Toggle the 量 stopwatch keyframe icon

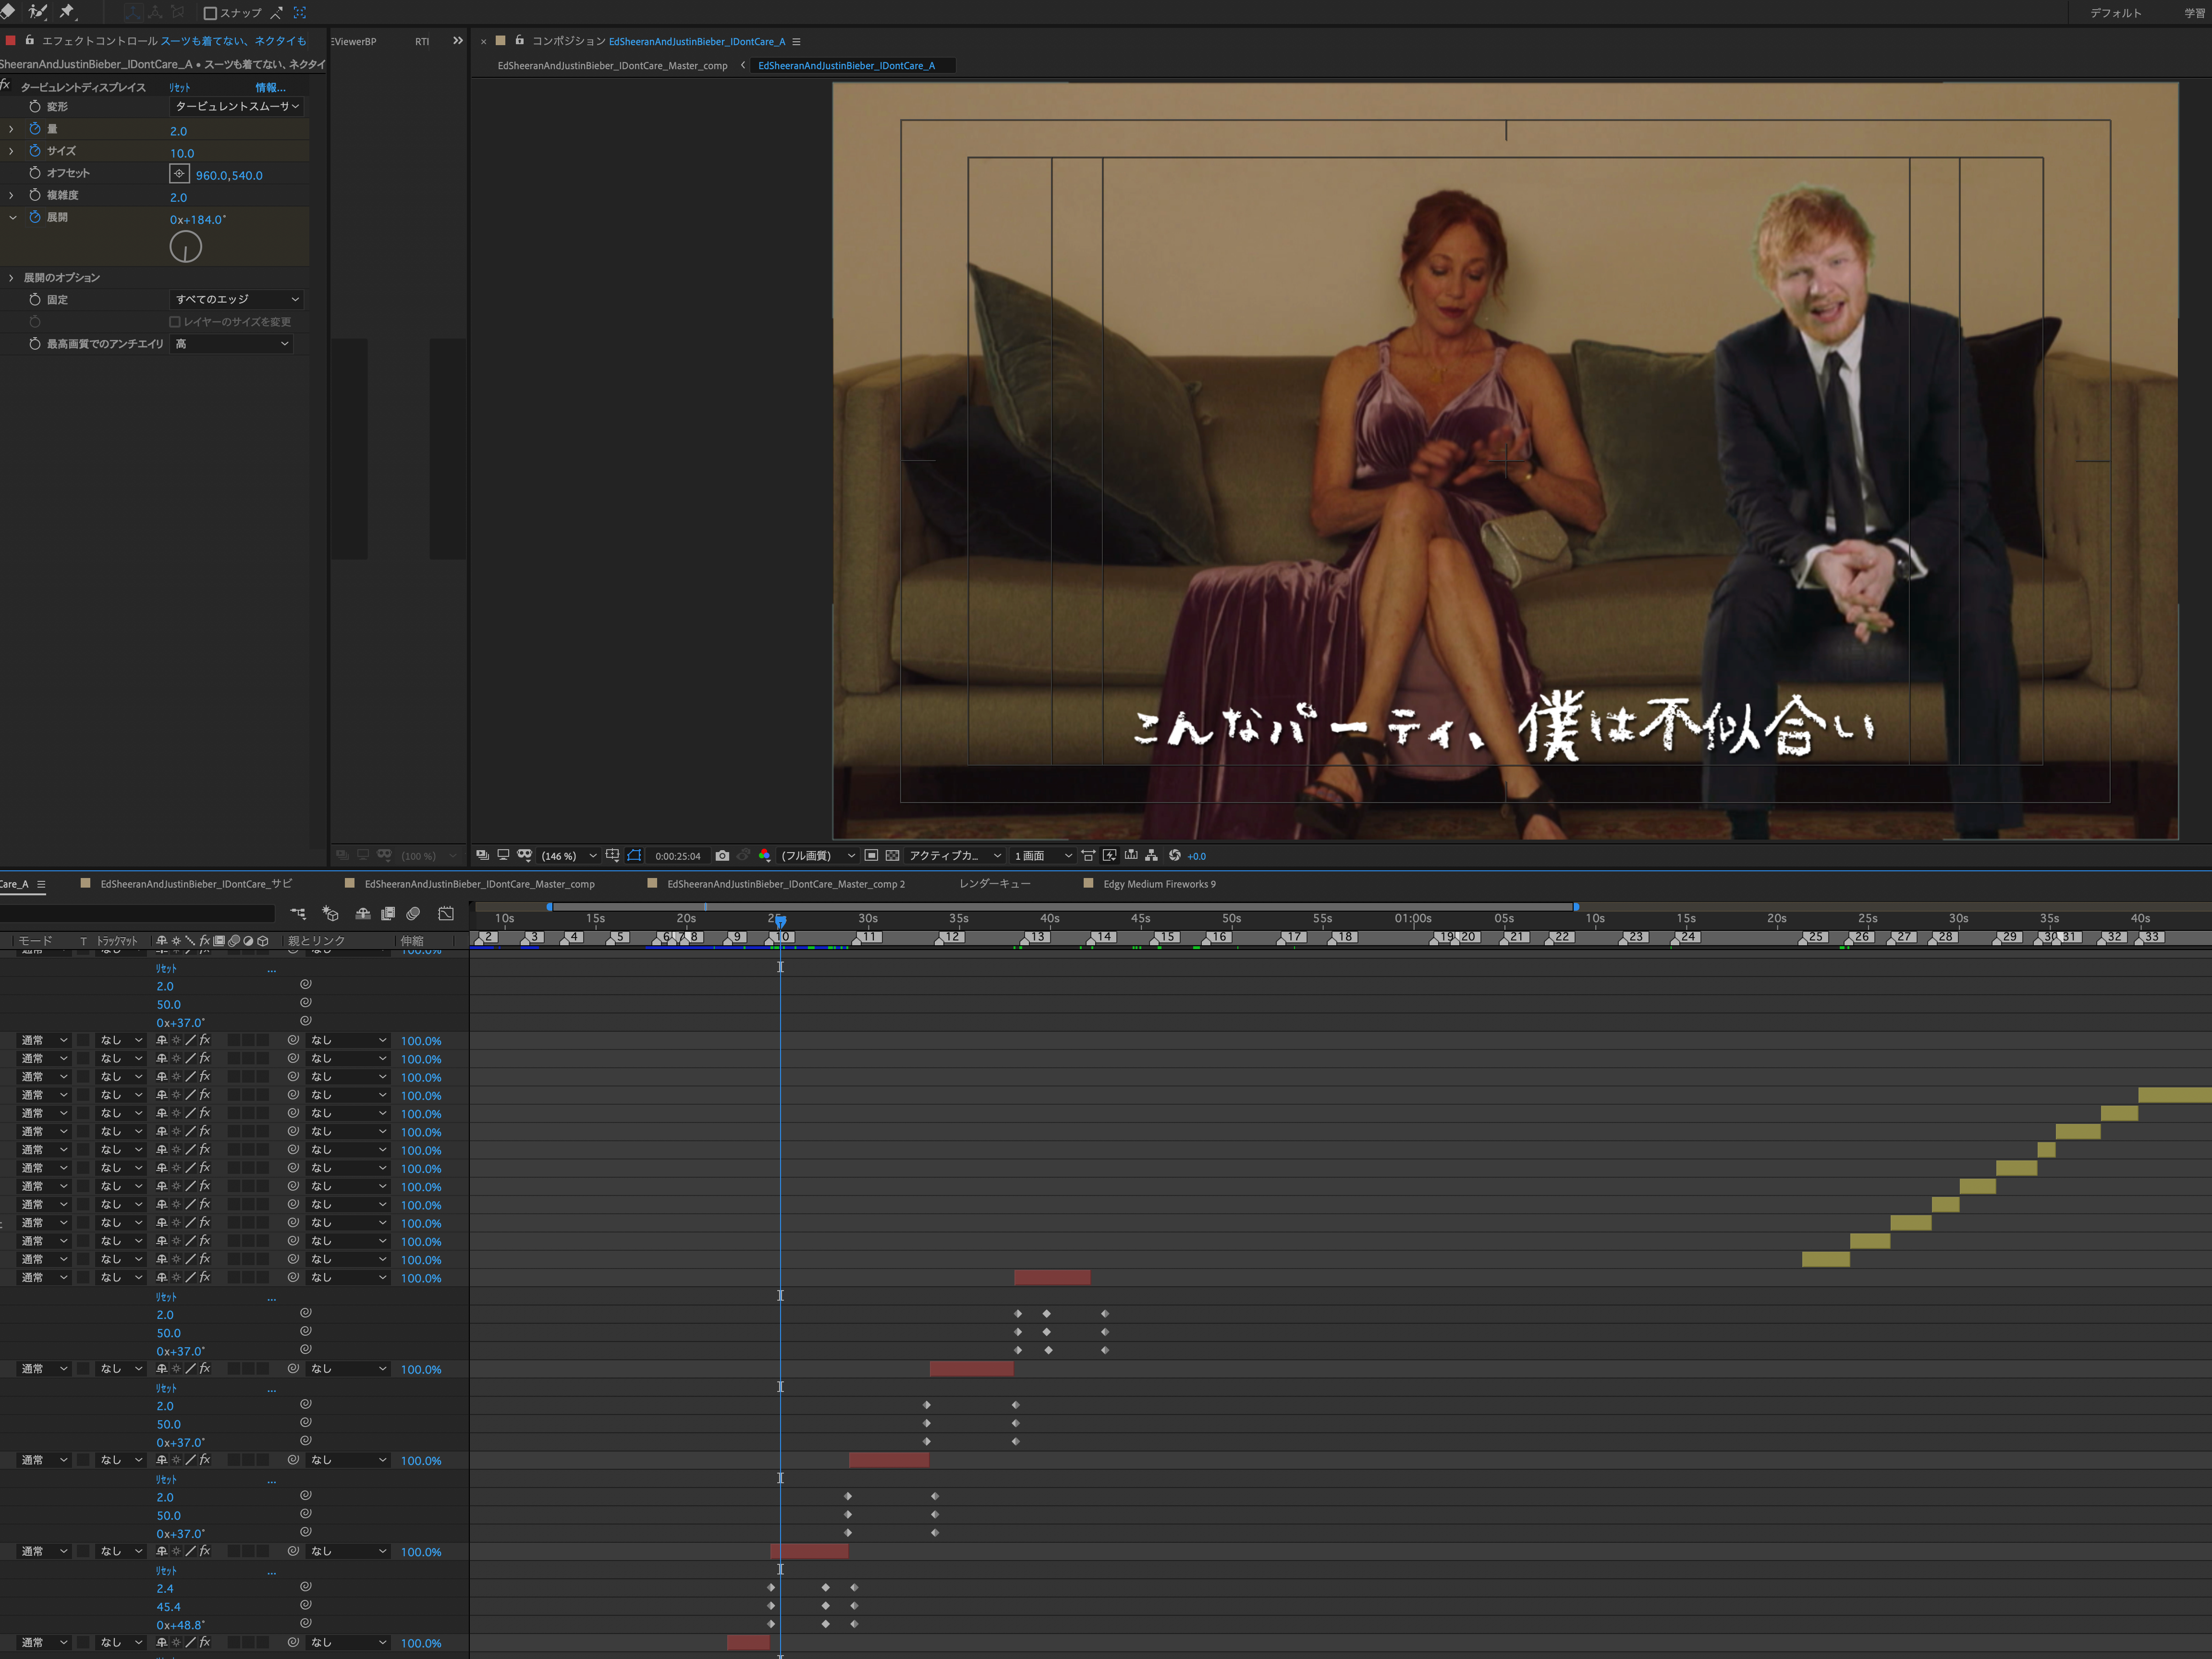click(x=35, y=129)
